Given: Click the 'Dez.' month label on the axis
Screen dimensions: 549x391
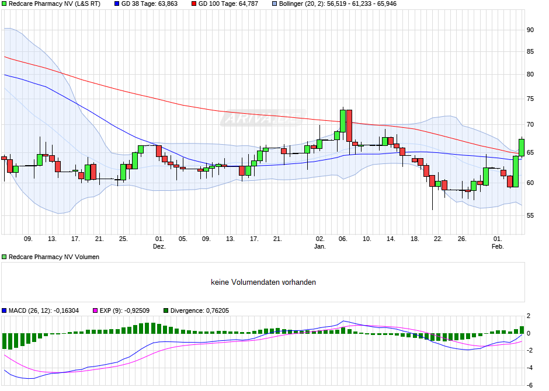Looking at the screenshot, I should point(159,246).
